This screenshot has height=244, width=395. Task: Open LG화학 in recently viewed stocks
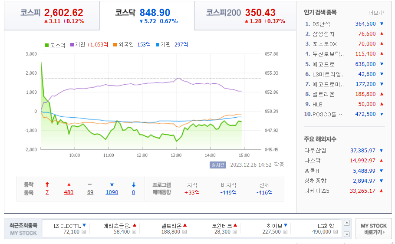pos(326,226)
